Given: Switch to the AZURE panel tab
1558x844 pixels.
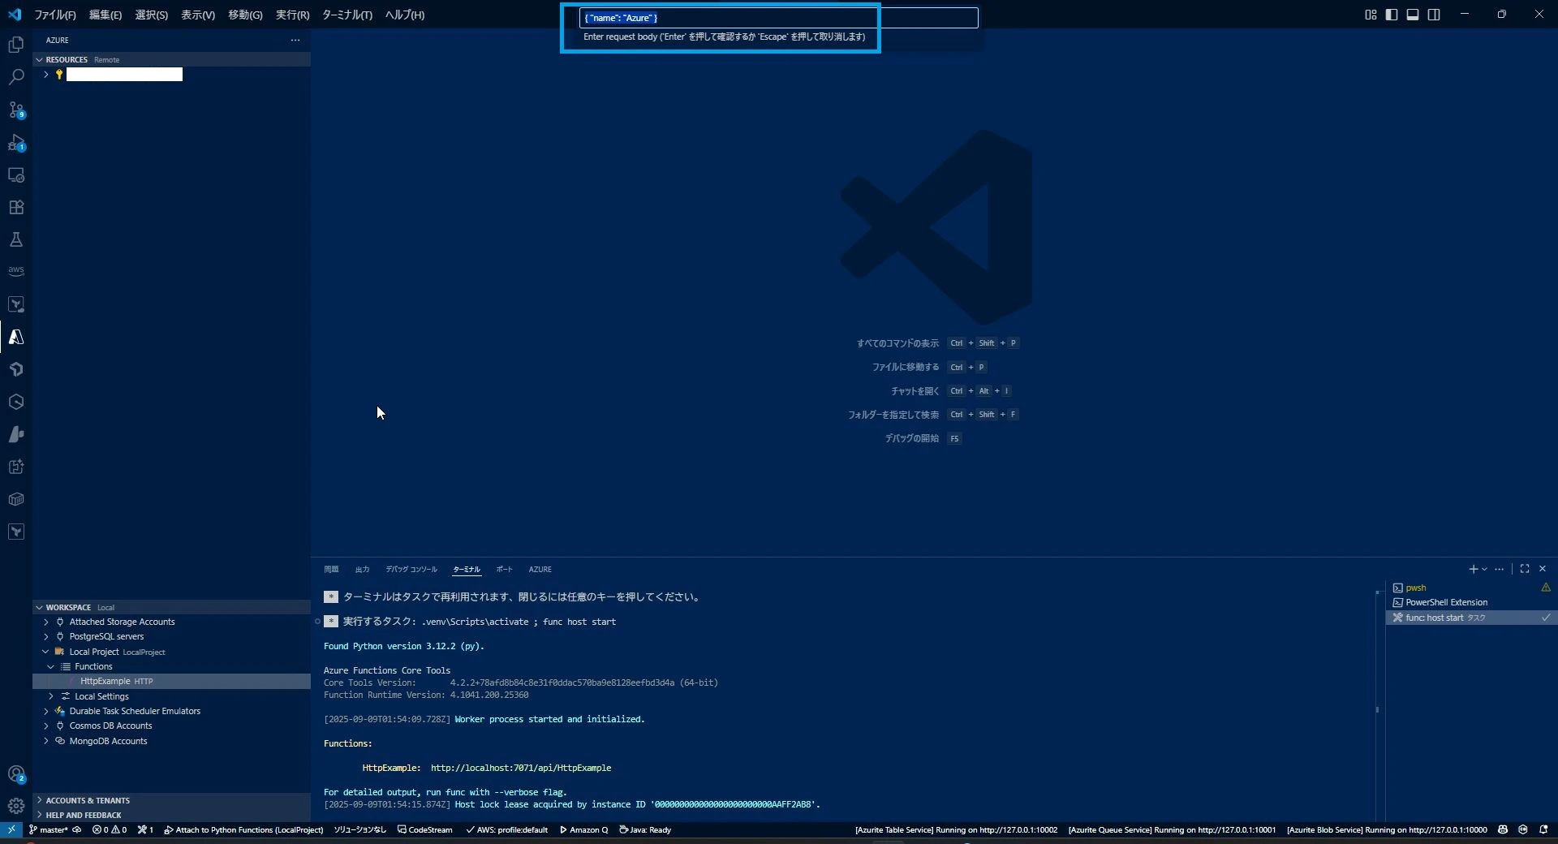Looking at the screenshot, I should (540, 569).
